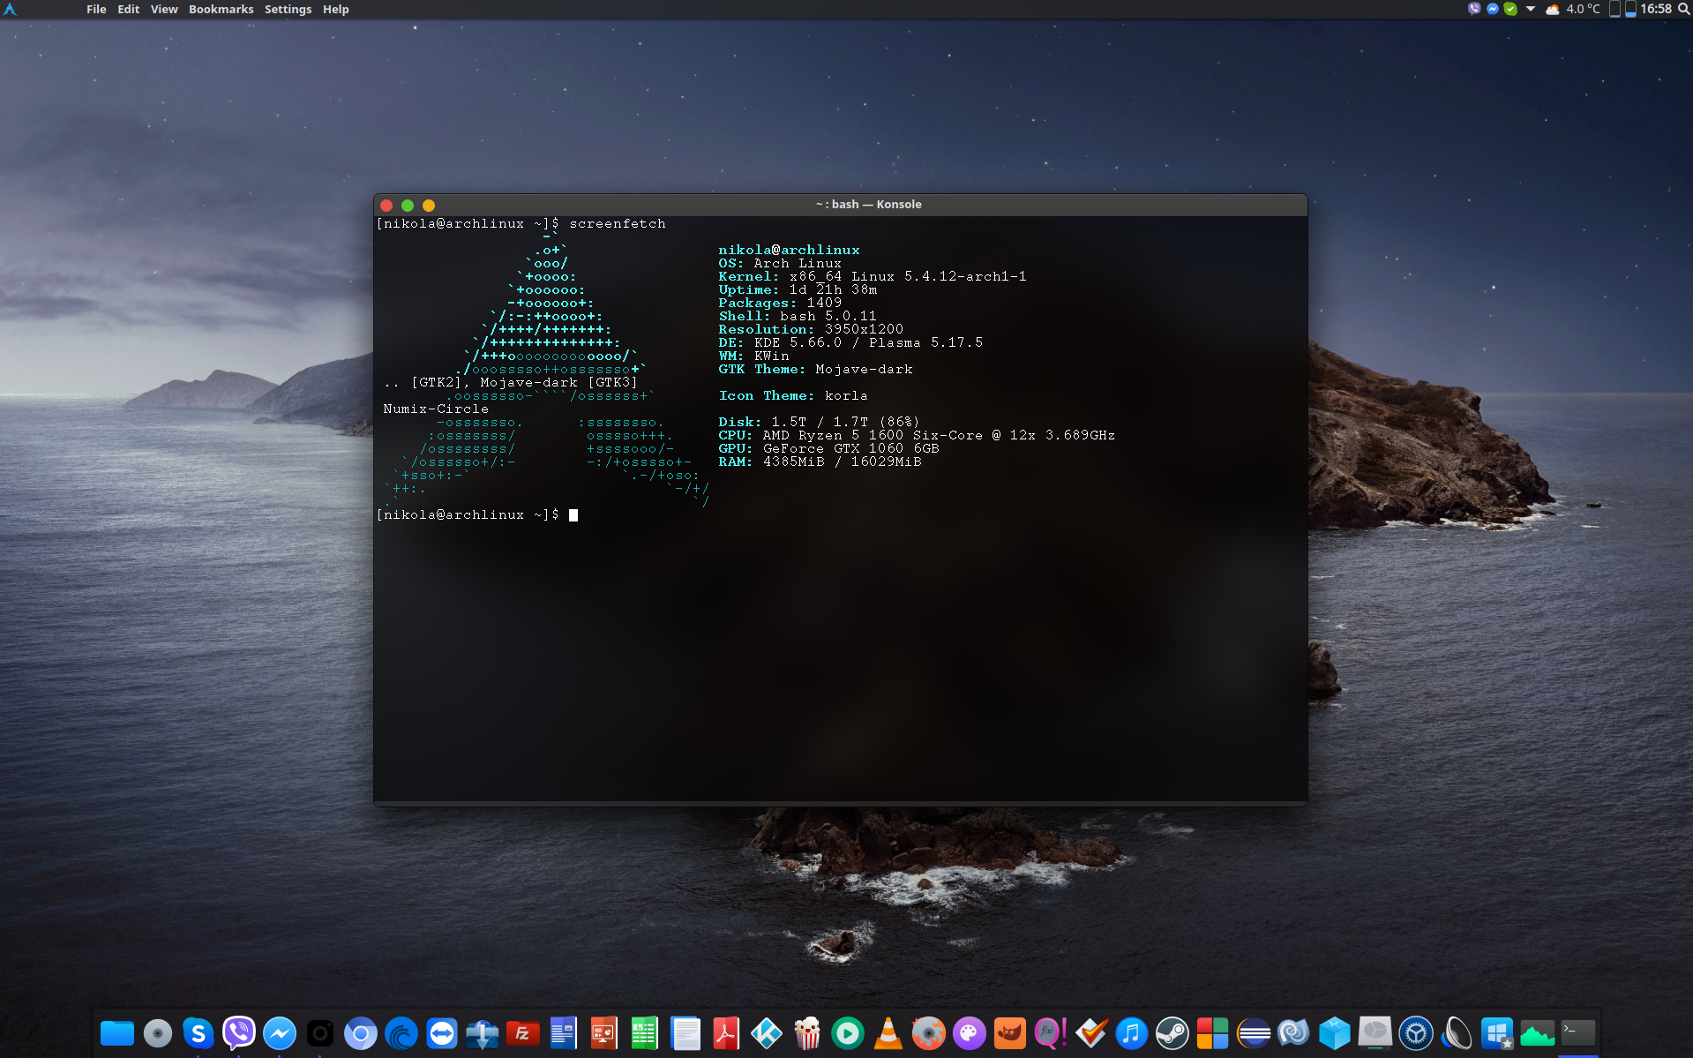Launch the download manager globe icon
Image resolution: width=1693 pixels, height=1058 pixels.
pyautogui.click(x=483, y=1033)
